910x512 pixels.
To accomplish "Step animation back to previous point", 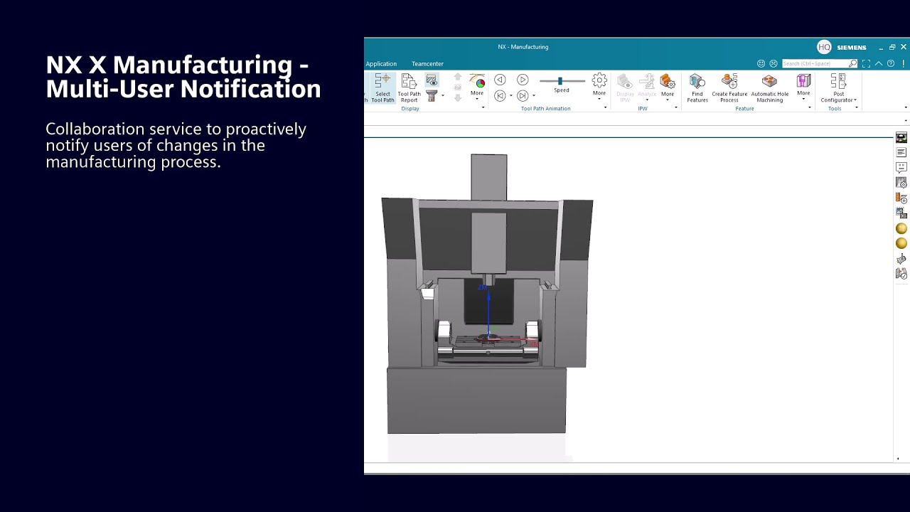I will click(x=500, y=95).
